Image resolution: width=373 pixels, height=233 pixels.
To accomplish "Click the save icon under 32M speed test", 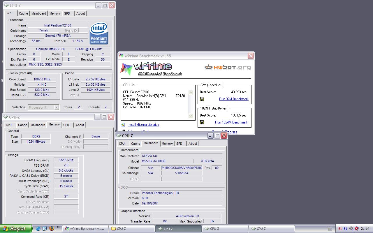I will tap(202, 99).
